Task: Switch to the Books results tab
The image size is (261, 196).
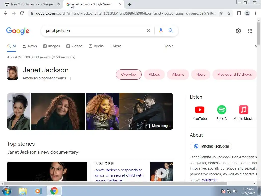Action: tap(96, 46)
